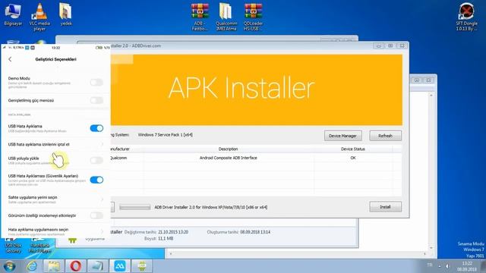This screenshot has height=273, width=486.
Task: Click Değiştirme tarihi 21.10.2015 detail
Action: [x=156, y=232]
